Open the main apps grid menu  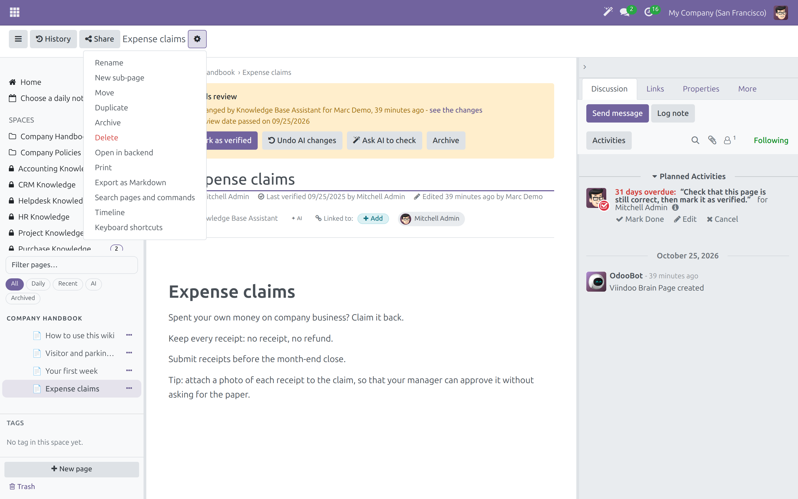14,12
